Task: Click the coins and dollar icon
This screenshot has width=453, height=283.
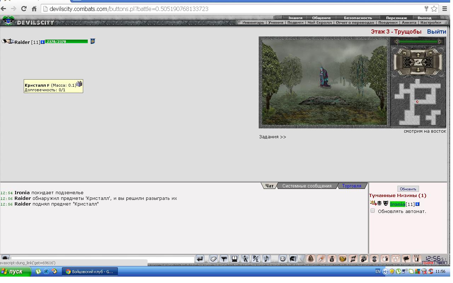Action: [x=363, y=259]
